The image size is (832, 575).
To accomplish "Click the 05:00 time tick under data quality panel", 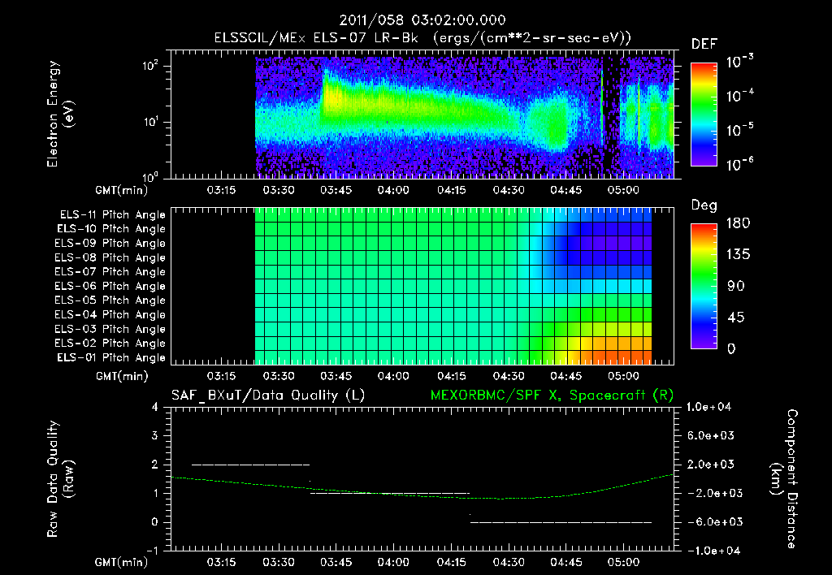I will pyautogui.click(x=623, y=562).
